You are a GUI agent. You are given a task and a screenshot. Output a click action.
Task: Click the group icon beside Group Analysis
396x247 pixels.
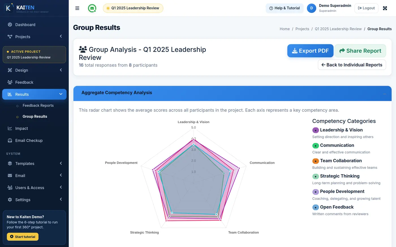(83, 49)
